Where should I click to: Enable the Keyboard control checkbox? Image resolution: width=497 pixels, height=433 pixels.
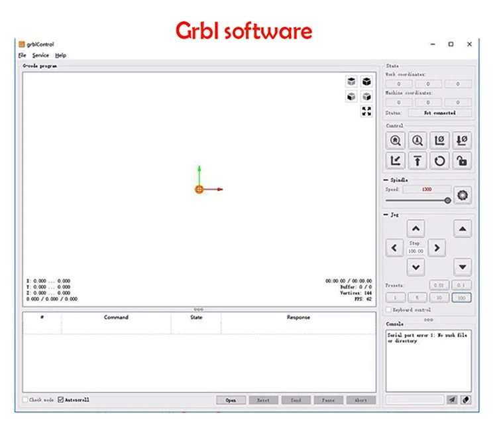388,310
